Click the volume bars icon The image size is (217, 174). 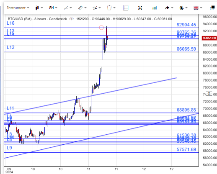click(155, 8)
